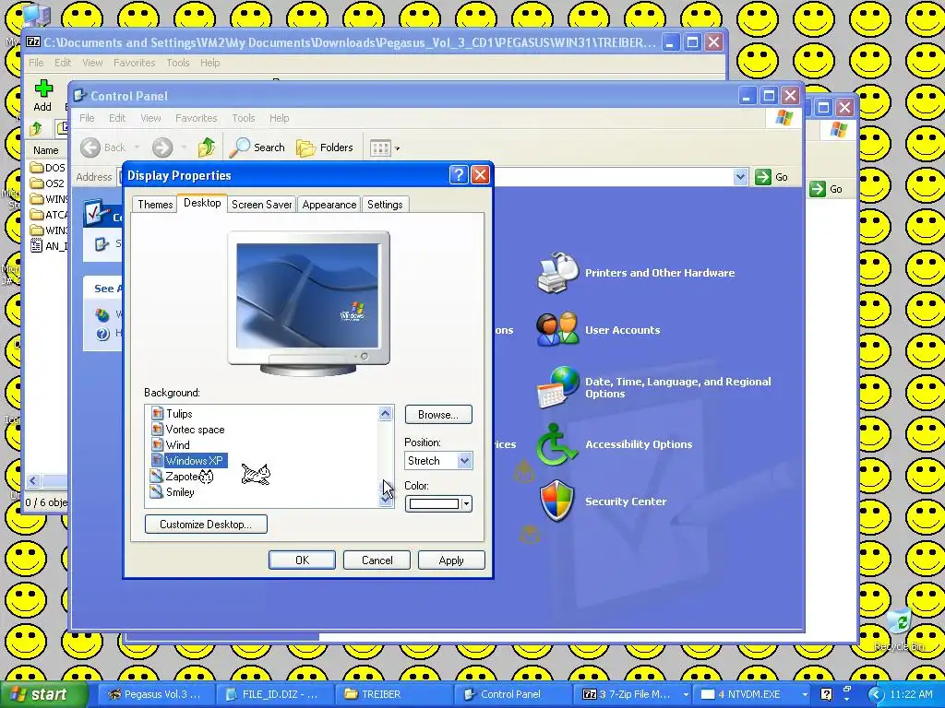
Task: Click the Forward arrow in Control Panel
Action: (162, 147)
